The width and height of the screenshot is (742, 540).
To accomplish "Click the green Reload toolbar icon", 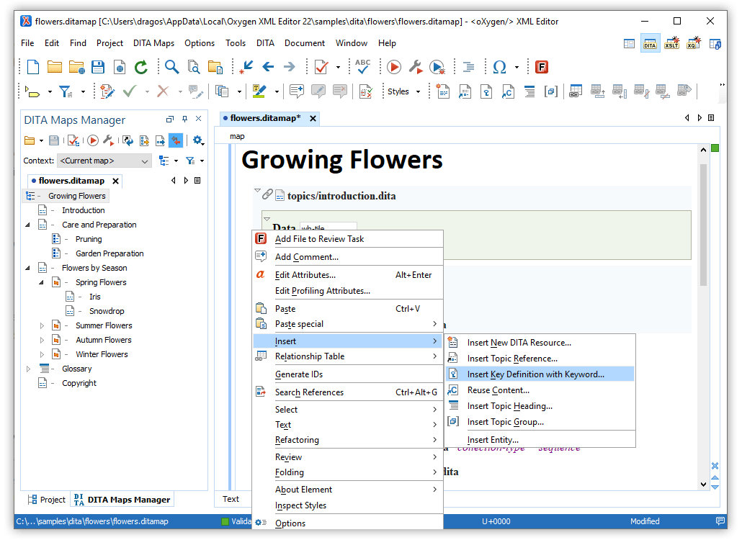I will click(x=140, y=67).
